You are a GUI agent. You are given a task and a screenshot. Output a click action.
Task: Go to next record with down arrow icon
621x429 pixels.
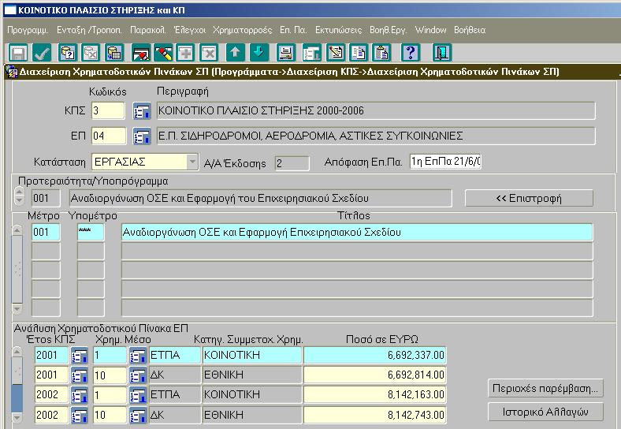click(x=259, y=53)
